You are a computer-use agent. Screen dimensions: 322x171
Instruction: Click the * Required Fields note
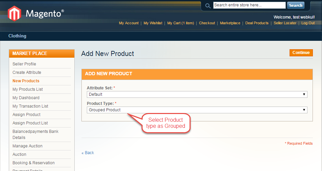click(299, 143)
